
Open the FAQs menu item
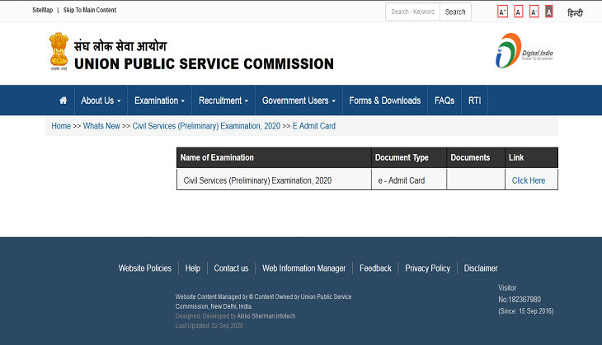tap(444, 100)
